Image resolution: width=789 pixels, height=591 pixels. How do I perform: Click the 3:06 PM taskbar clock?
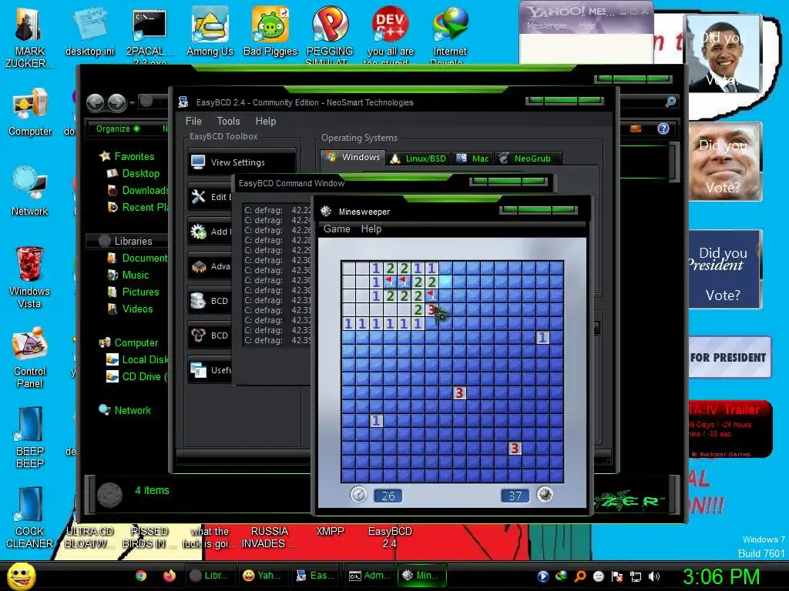point(721,576)
